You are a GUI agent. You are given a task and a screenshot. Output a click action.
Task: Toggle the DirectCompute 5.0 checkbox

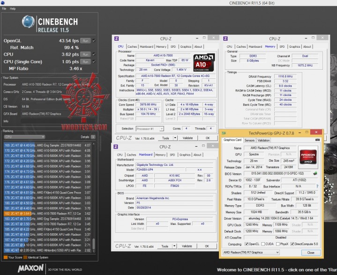(x=292, y=244)
